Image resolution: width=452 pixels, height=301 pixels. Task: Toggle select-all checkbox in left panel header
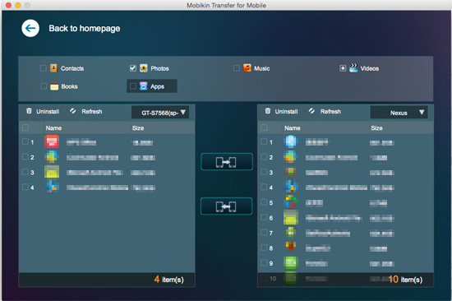tap(25, 127)
